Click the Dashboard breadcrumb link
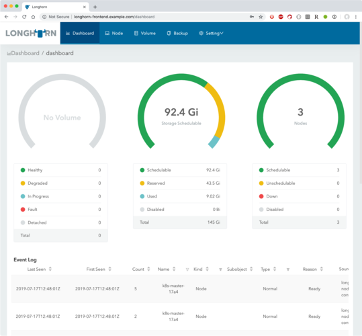Screen dimensions: 362x336 click(x=25, y=53)
